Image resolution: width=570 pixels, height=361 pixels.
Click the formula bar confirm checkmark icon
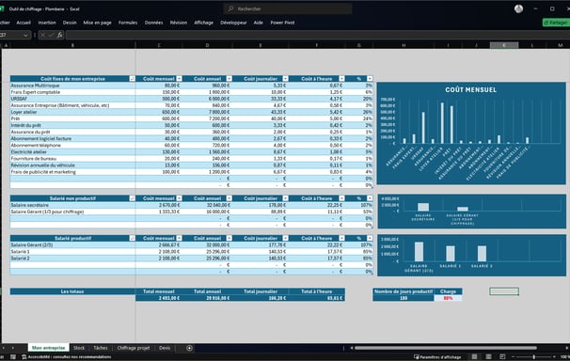tap(51, 35)
